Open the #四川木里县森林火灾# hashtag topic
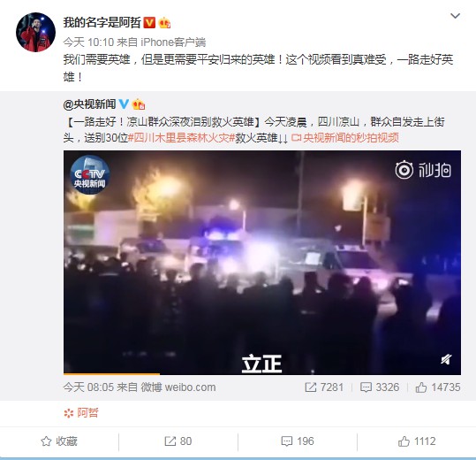 [182, 138]
